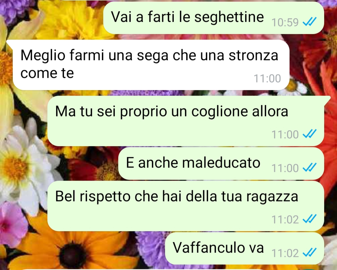337x270 pixels.
Task: Tap the 11:02 time beside 'Vaffanculo va'
Action: [285, 253]
